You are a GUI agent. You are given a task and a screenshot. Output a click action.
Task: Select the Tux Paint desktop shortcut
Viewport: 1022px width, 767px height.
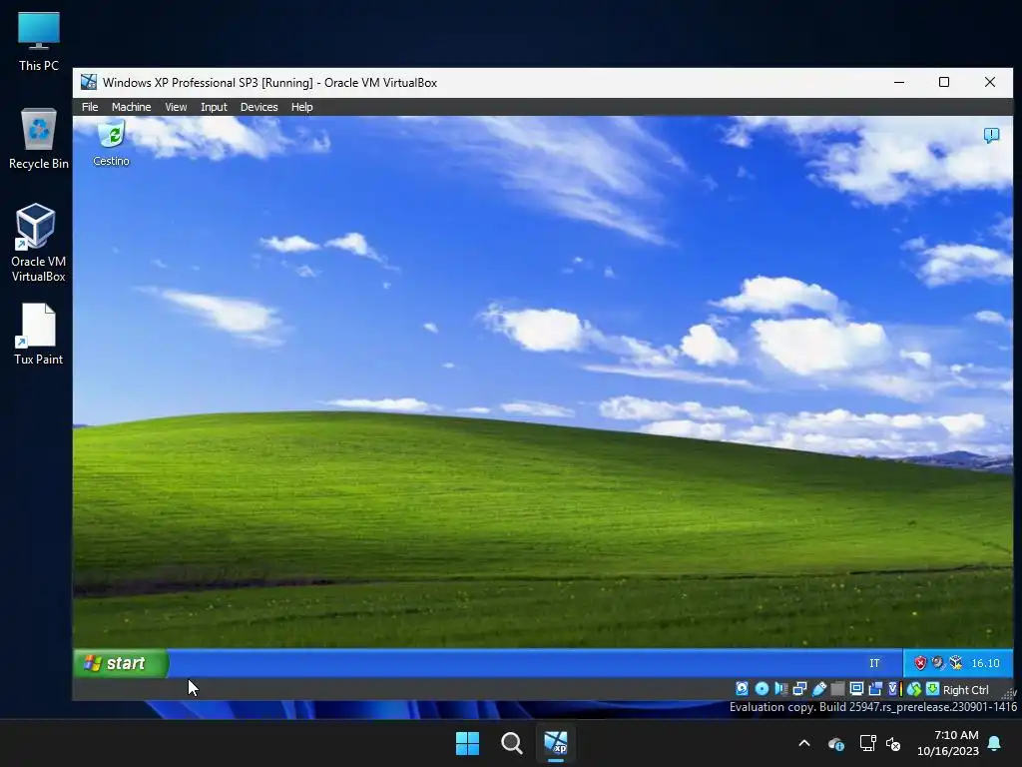(x=39, y=334)
